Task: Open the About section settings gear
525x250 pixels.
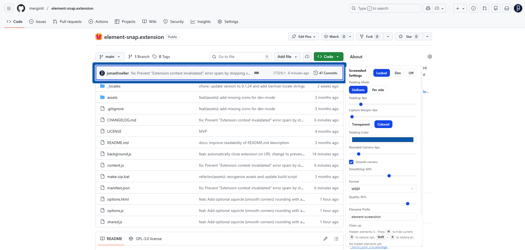Action: 430,56
